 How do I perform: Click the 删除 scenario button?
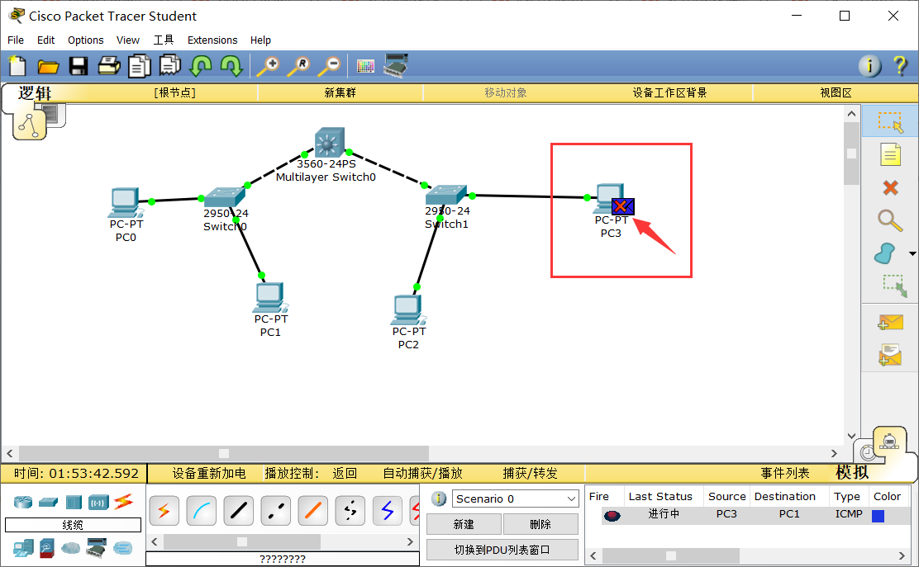tap(540, 524)
